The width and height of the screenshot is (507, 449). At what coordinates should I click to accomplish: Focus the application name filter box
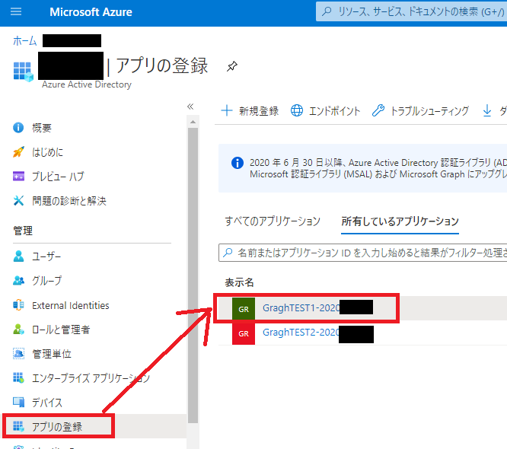click(x=363, y=253)
